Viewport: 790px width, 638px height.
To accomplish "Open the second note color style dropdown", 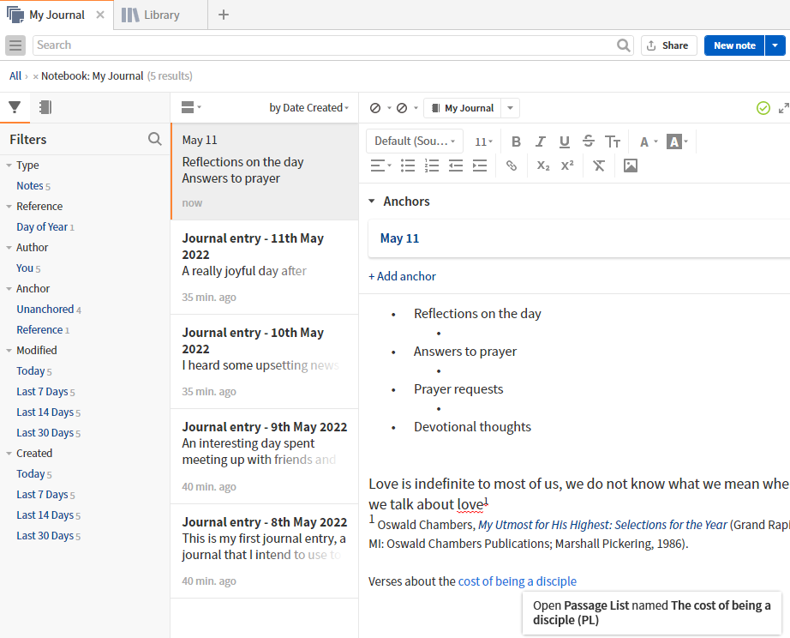I will (x=407, y=108).
